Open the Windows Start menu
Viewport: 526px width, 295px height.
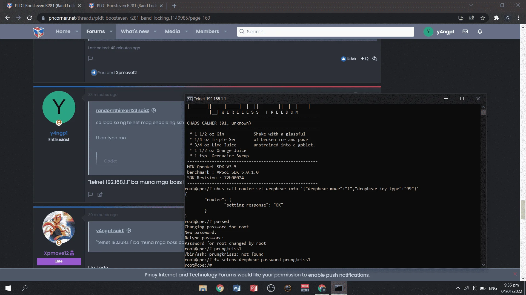click(8, 288)
